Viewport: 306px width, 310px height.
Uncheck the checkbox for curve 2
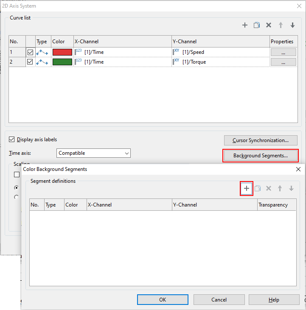click(30, 62)
